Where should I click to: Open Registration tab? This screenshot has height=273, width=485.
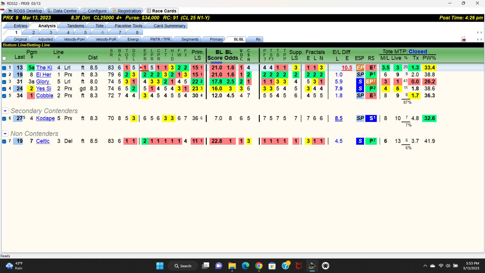pos(126,11)
